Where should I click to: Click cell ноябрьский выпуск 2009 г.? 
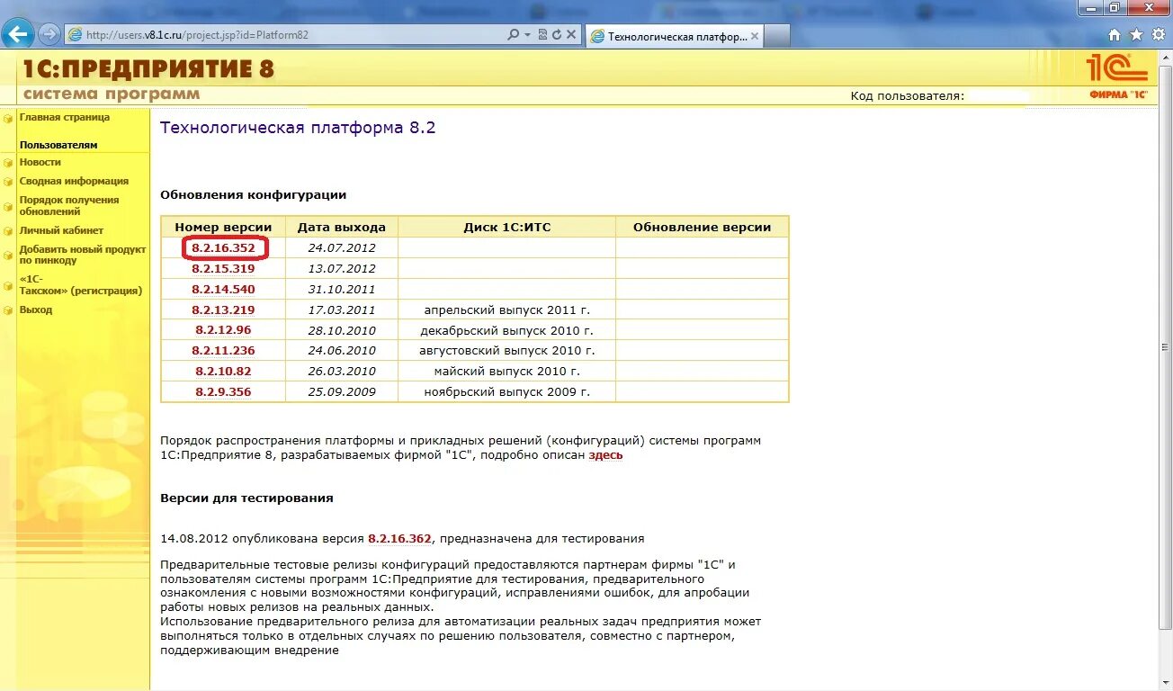point(507,391)
